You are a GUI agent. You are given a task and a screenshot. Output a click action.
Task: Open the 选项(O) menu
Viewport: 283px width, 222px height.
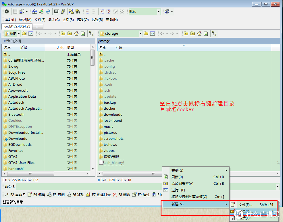click(x=82, y=19)
